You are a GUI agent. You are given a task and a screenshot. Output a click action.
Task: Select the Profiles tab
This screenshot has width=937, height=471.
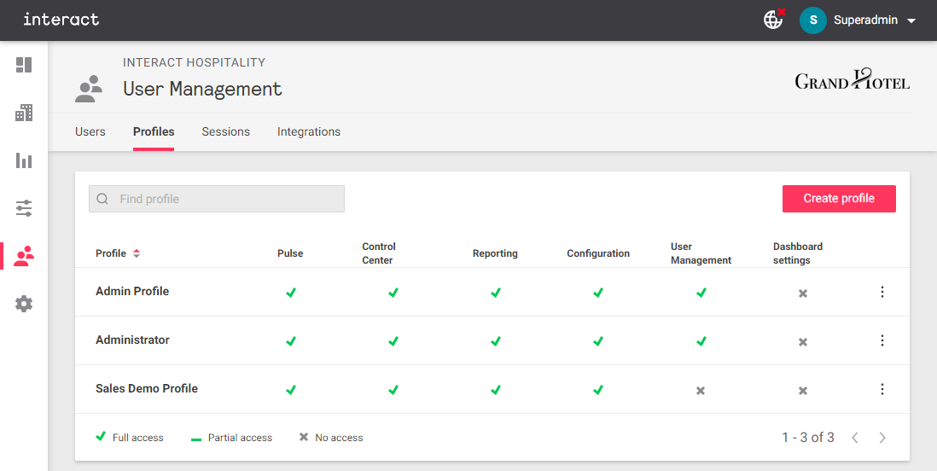click(154, 131)
